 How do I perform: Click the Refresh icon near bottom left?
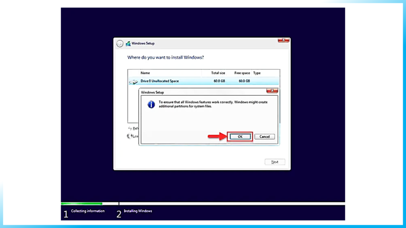click(x=130, y=128)
